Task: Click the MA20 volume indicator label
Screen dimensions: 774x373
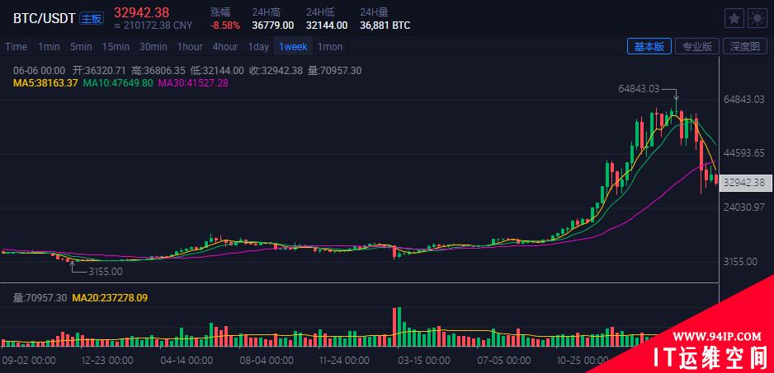Action: click(109, 297)
